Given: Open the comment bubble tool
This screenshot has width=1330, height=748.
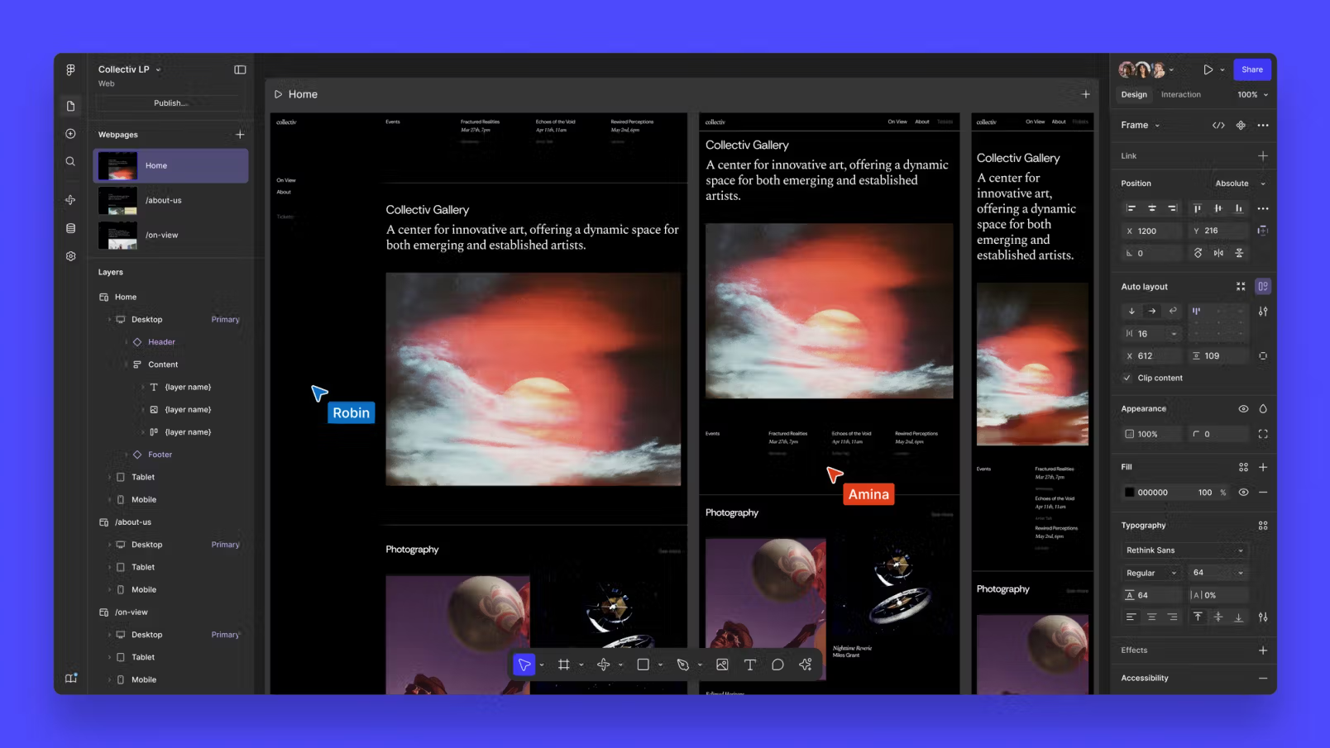Looking at the screenshot, I should coord(777,664).
